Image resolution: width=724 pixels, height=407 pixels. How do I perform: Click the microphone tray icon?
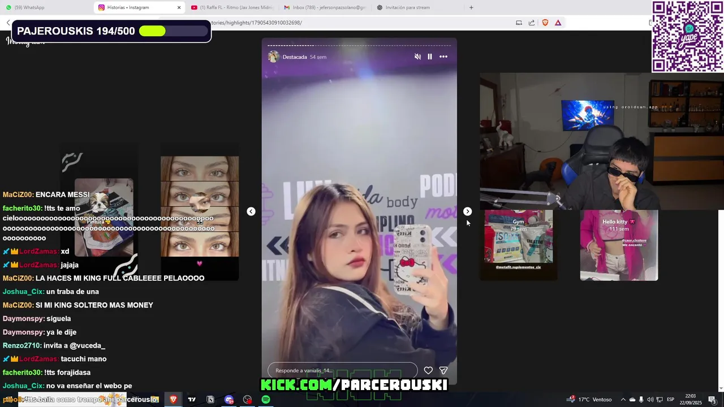[x=641, y=400]
